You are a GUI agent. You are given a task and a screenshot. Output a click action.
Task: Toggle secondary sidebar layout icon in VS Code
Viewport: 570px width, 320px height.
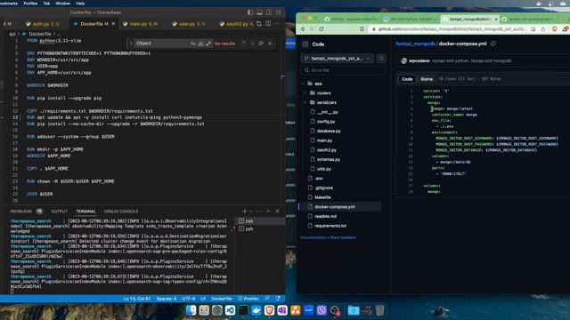pyautogui.click(x=269, y=12)
